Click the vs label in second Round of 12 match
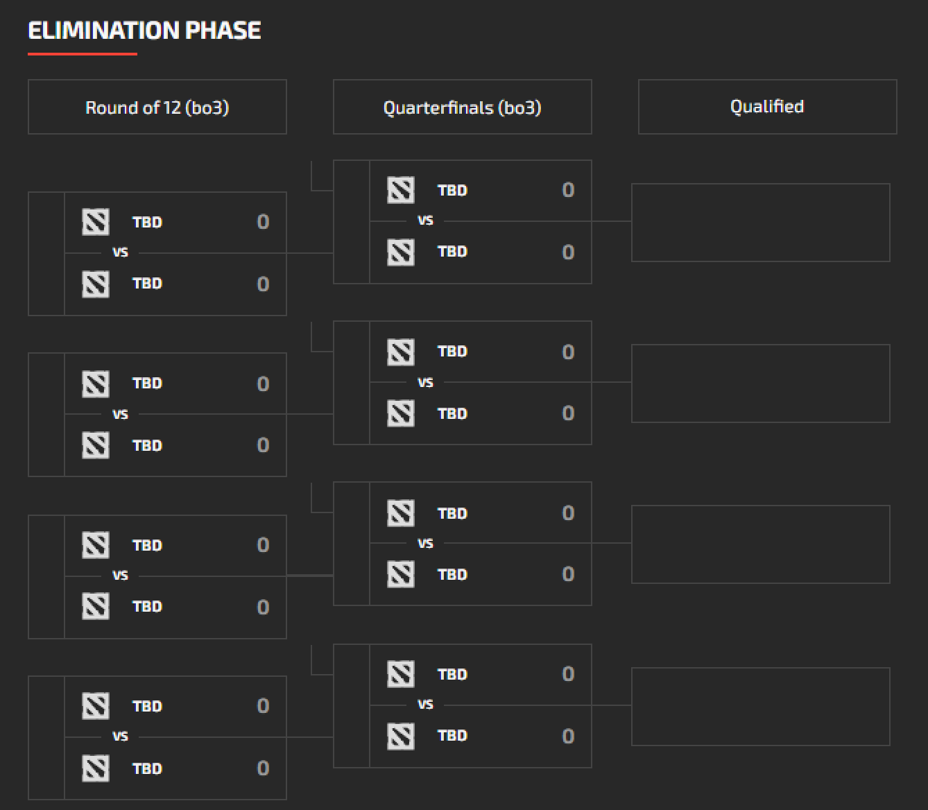The image size is (928, 810). coord(121,414)
